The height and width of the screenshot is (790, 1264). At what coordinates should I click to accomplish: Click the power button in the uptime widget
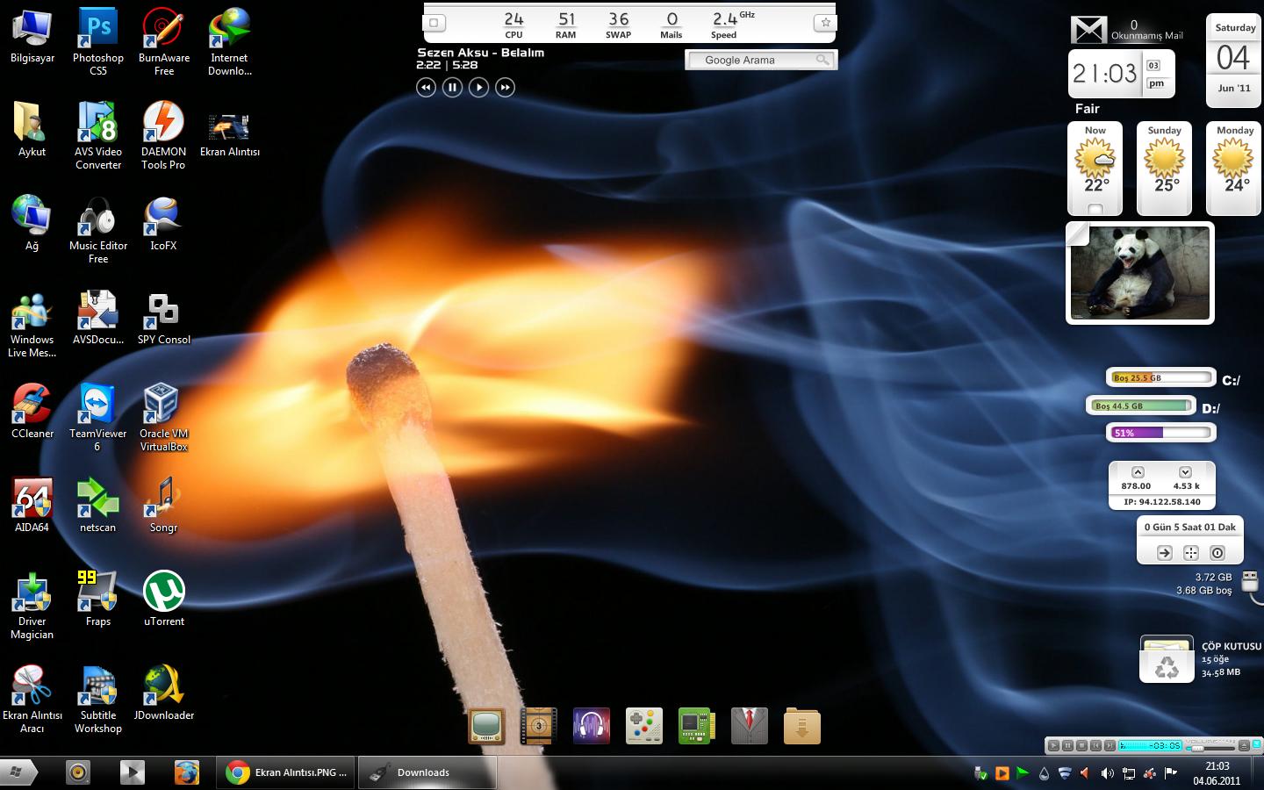pos(1217,553)
